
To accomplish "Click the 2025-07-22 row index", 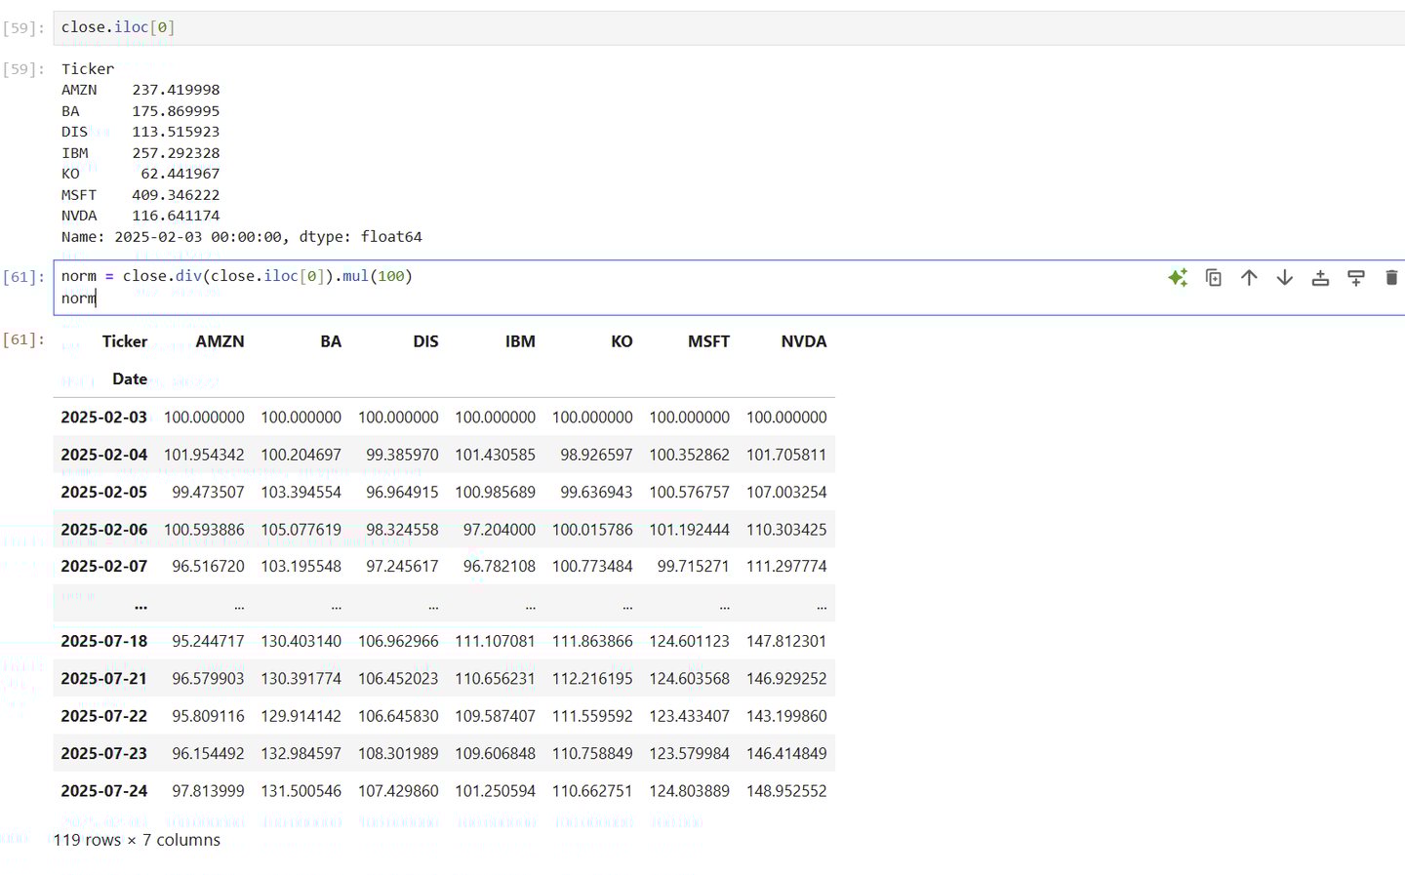I will (x=104, y=716).
